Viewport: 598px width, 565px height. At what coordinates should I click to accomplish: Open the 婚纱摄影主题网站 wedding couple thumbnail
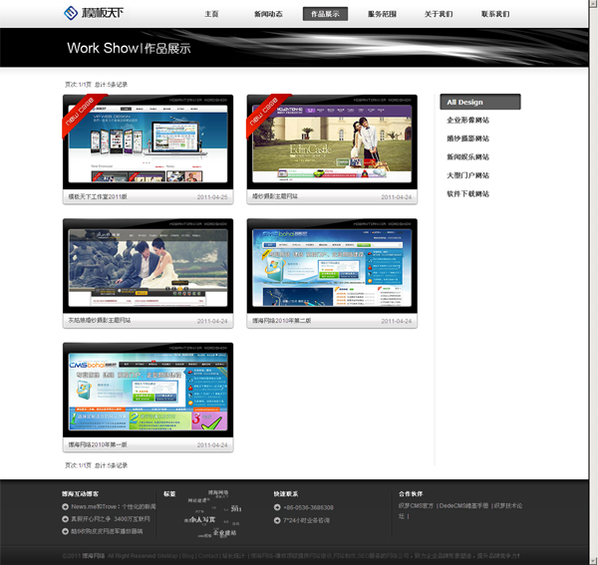(332, 142)
